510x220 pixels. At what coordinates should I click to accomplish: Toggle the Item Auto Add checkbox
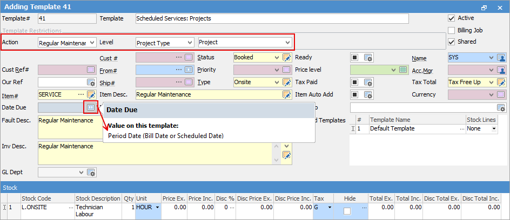[x=355, y=95]
